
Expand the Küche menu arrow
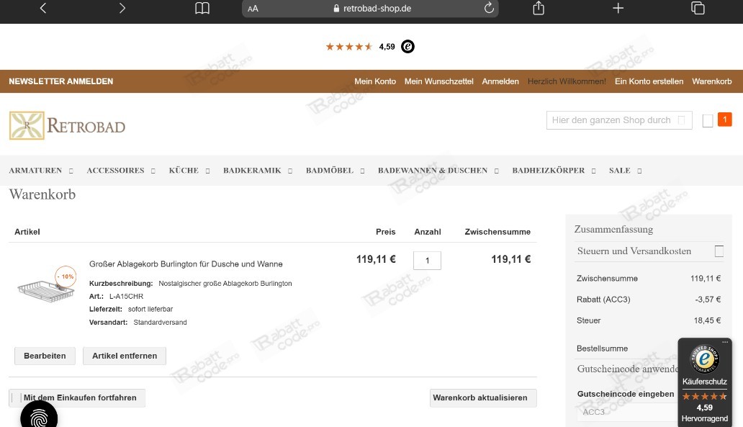[x=207, y=171]
